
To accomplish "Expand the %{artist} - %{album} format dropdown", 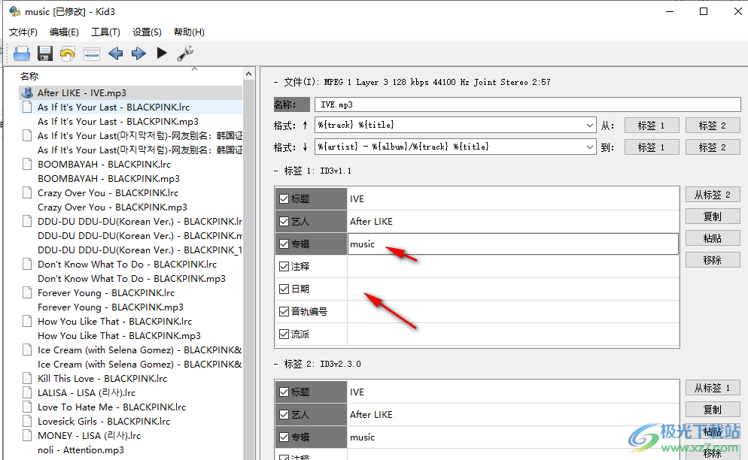I will (589, 147).
